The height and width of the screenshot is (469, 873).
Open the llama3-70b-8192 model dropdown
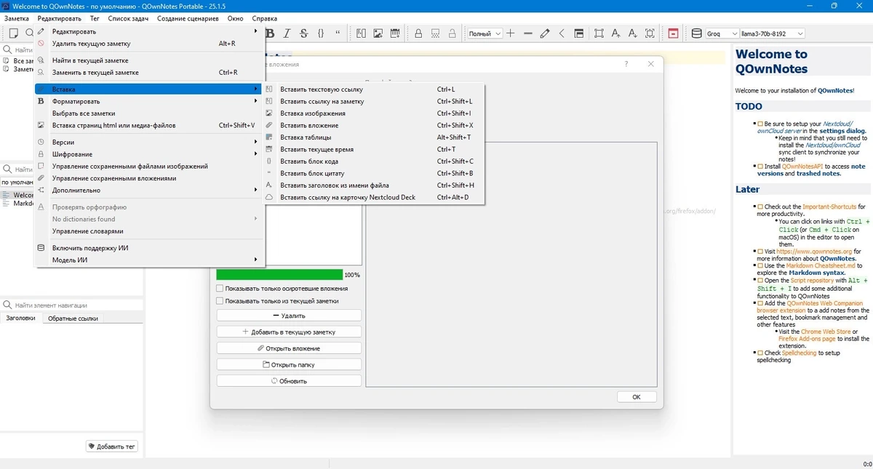[773, 33]
